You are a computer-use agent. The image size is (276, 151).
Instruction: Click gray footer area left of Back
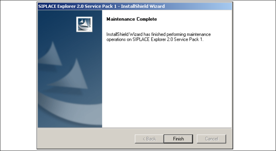pos(86,139)
